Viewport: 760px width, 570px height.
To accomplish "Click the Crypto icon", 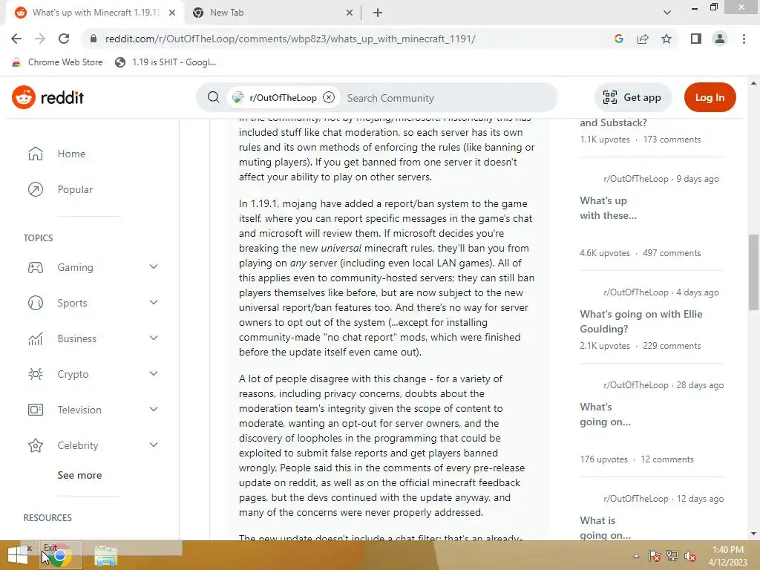I will (36, 374).
